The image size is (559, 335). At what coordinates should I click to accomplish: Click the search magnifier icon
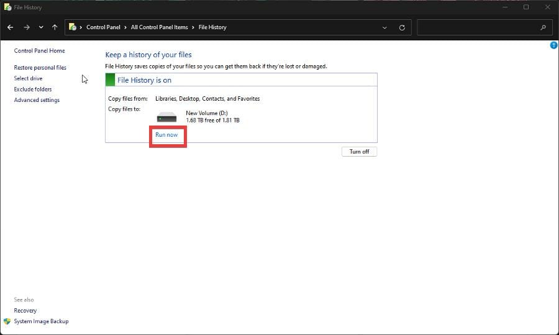point(543,27)
